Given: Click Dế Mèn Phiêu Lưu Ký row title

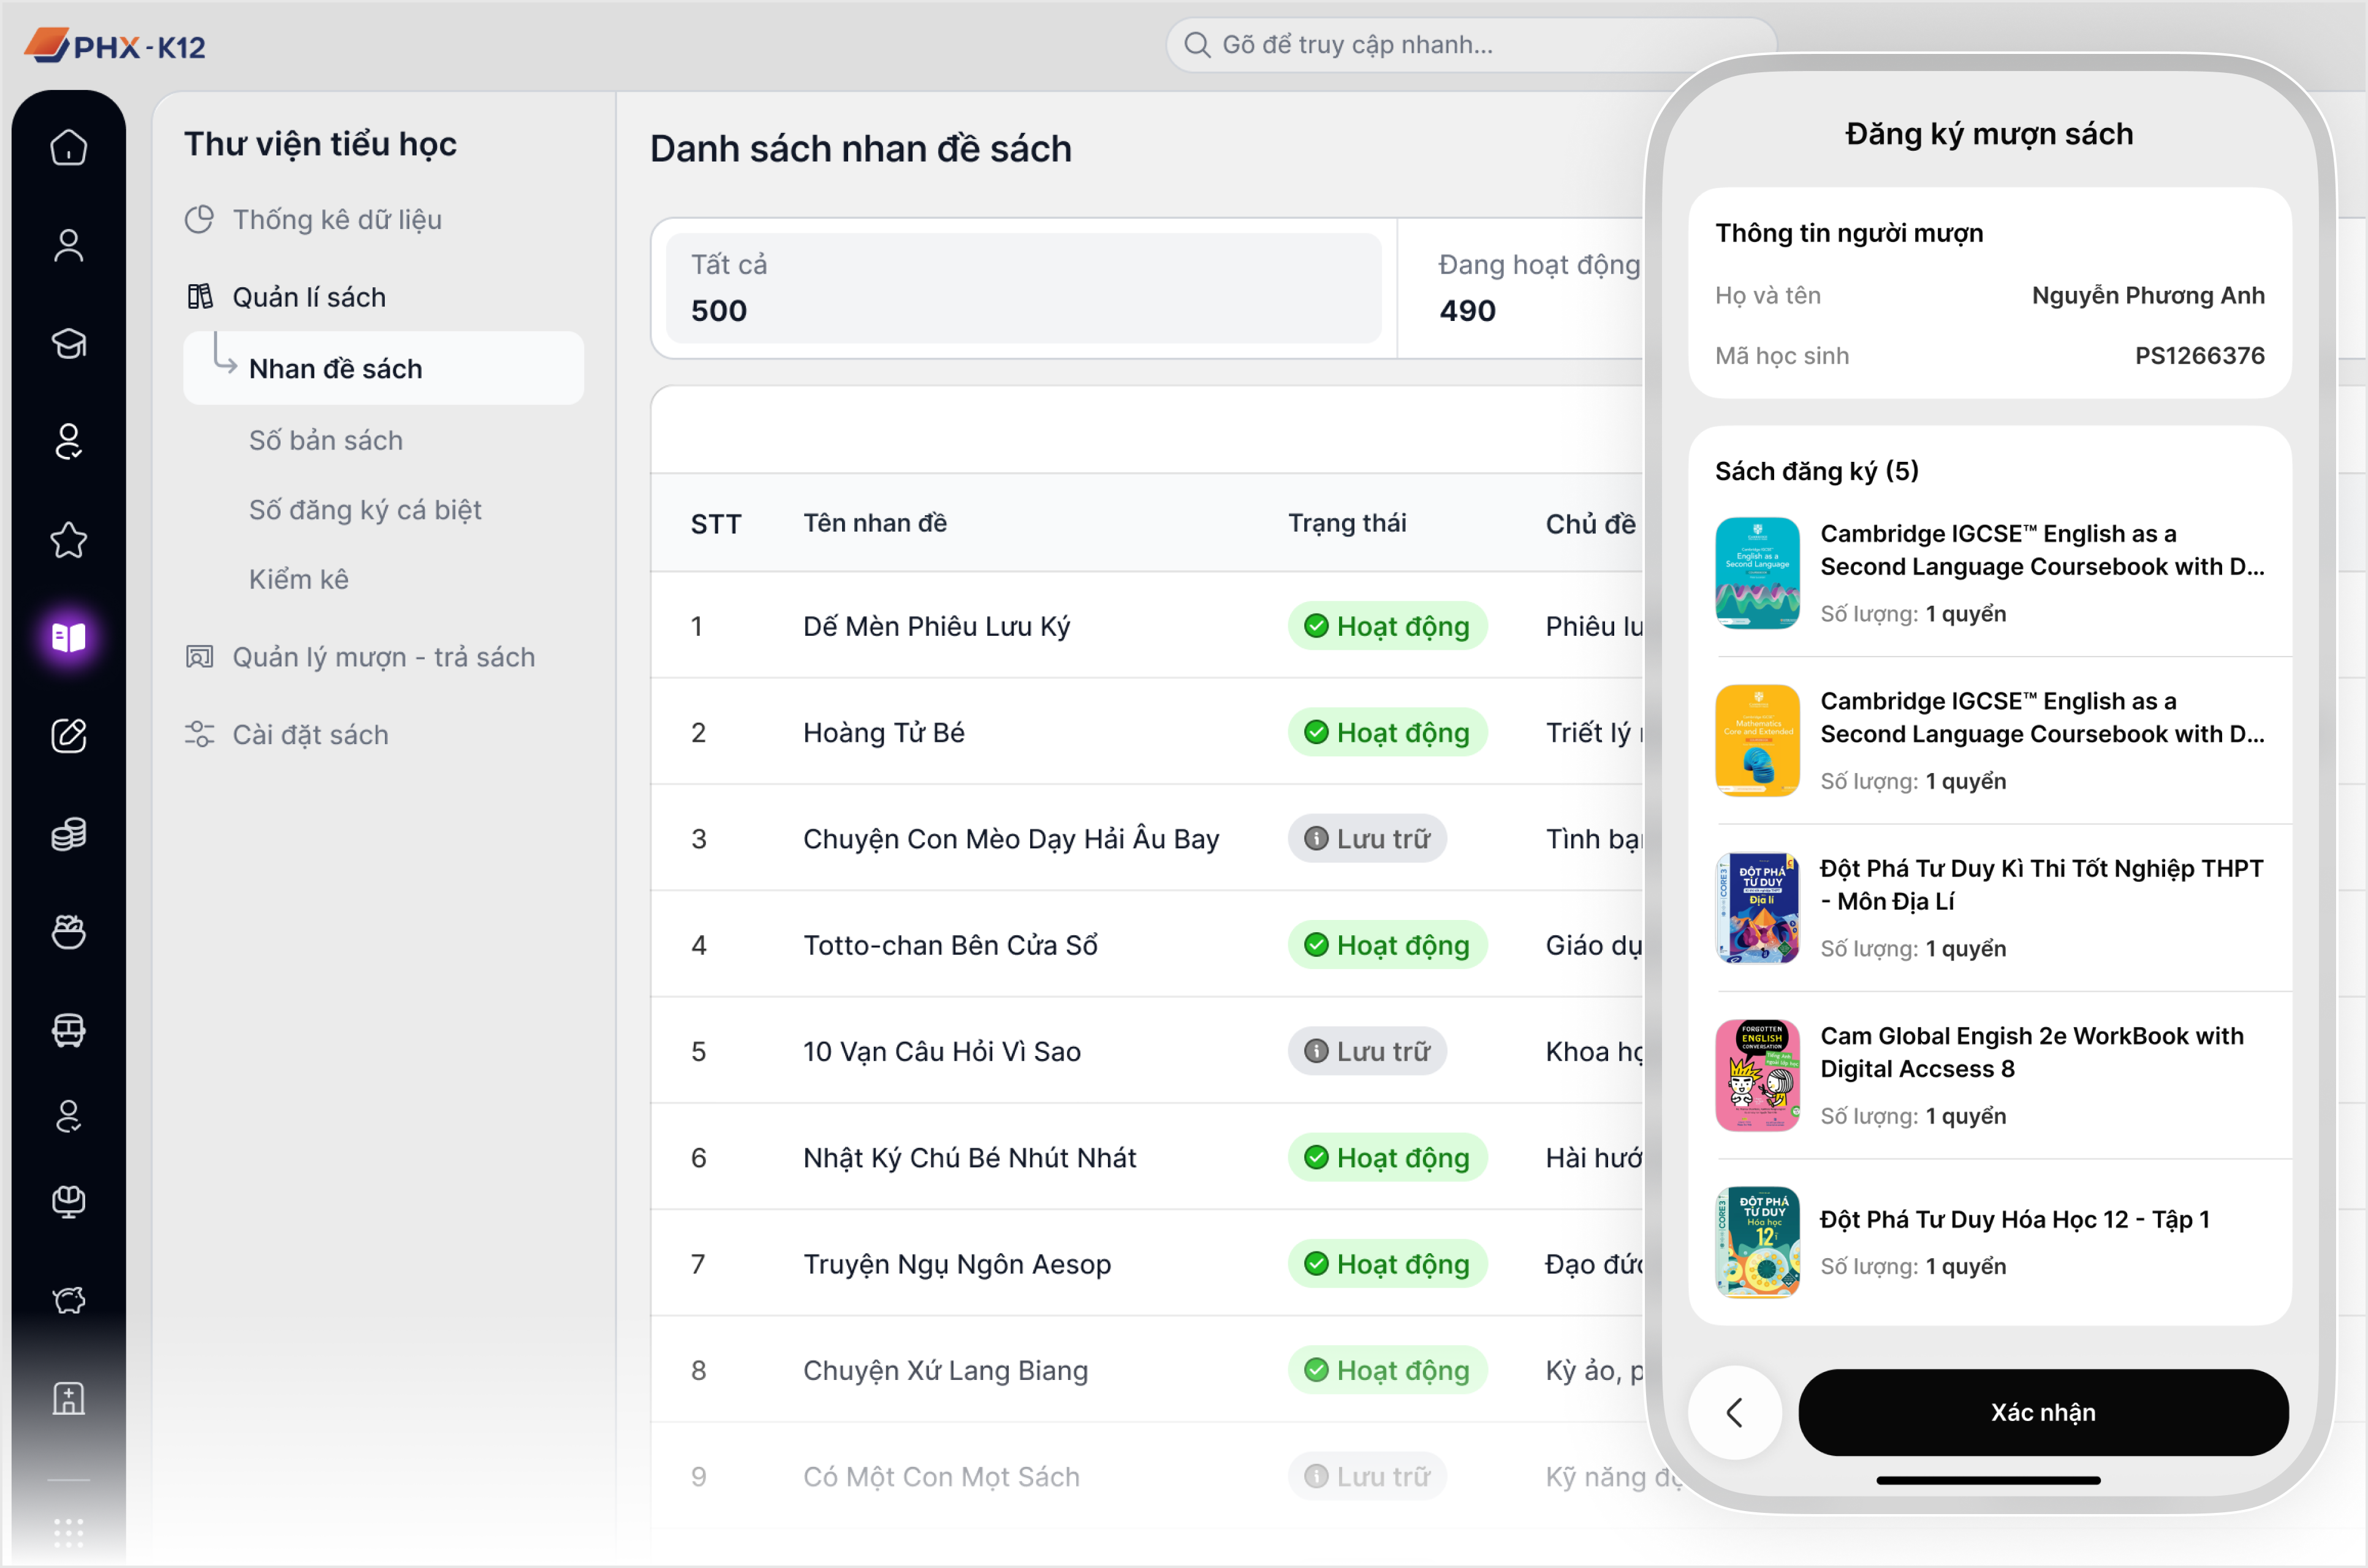Looking at the screenshot, I should coord(936,626).
